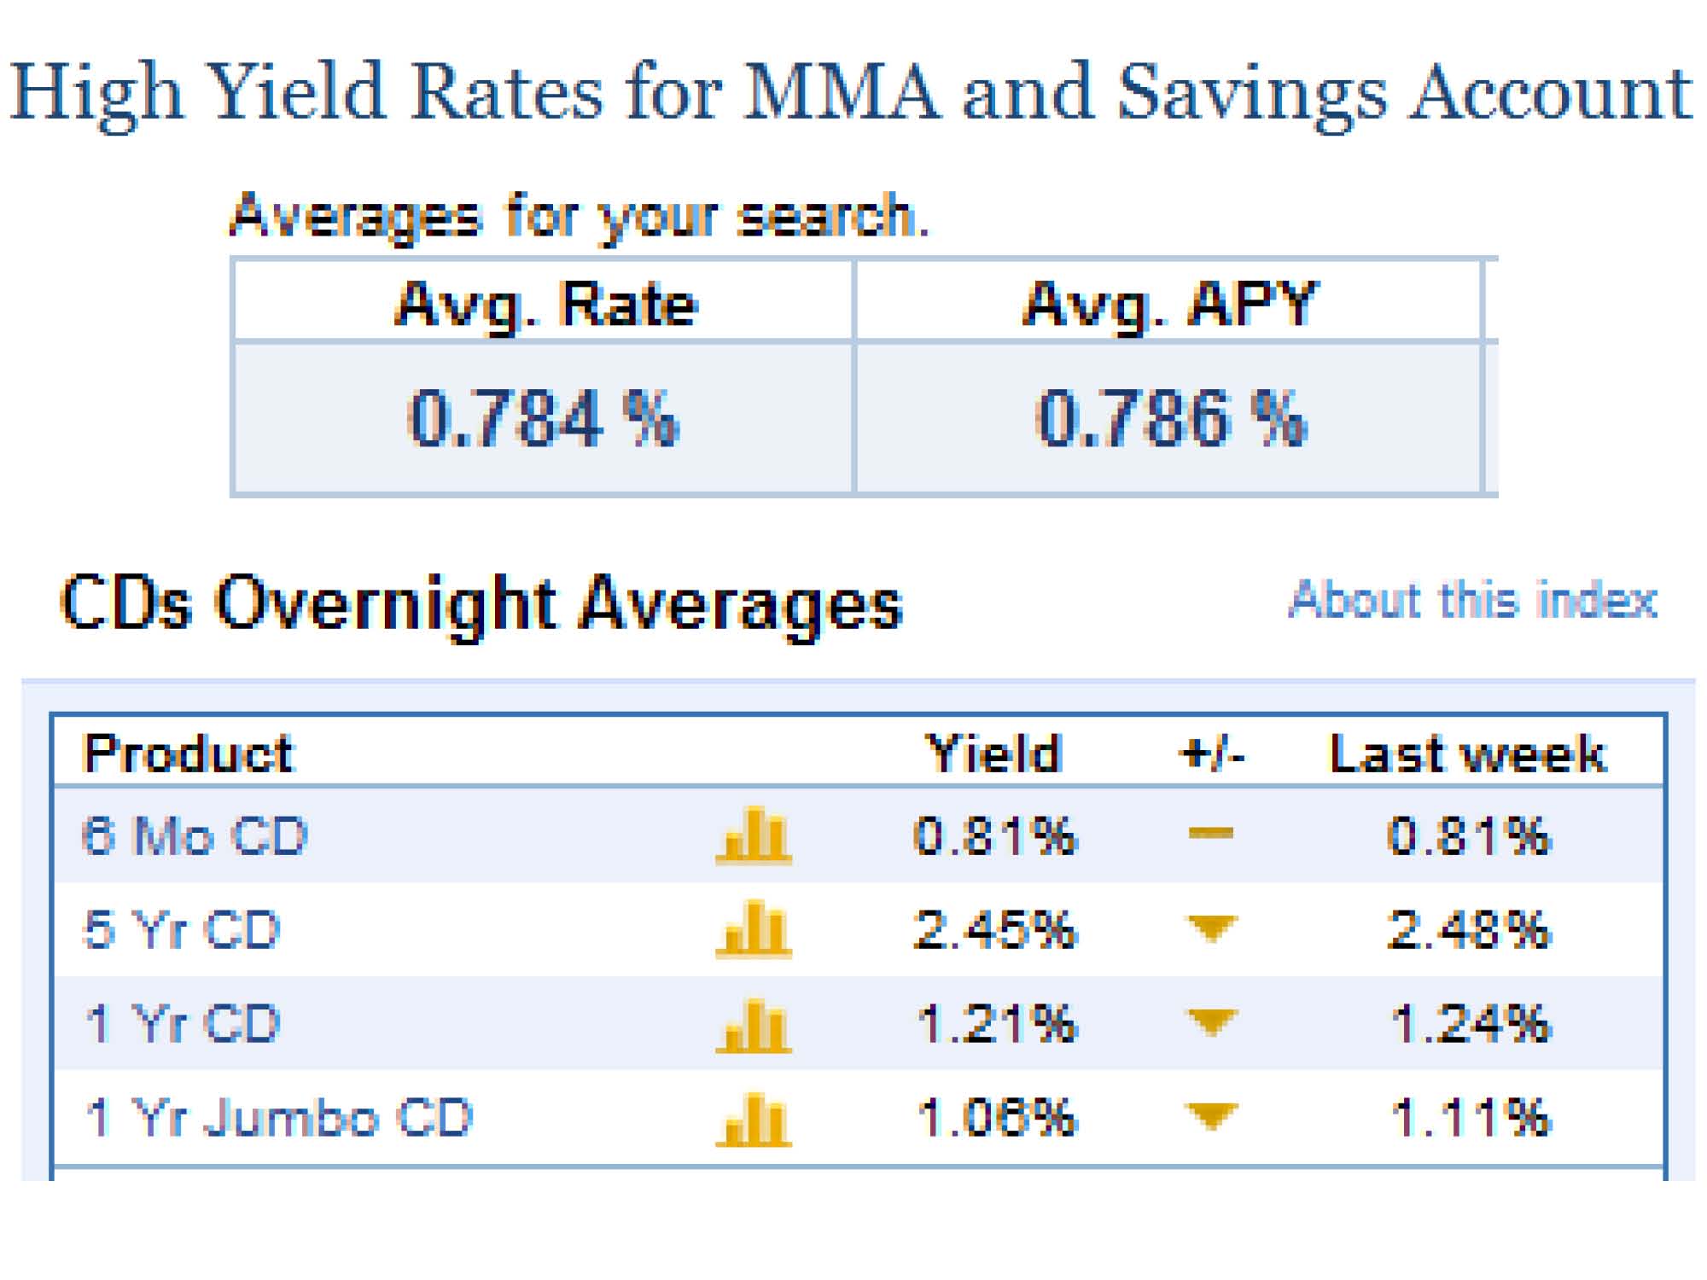Open the About this index link

(1472, 600)
